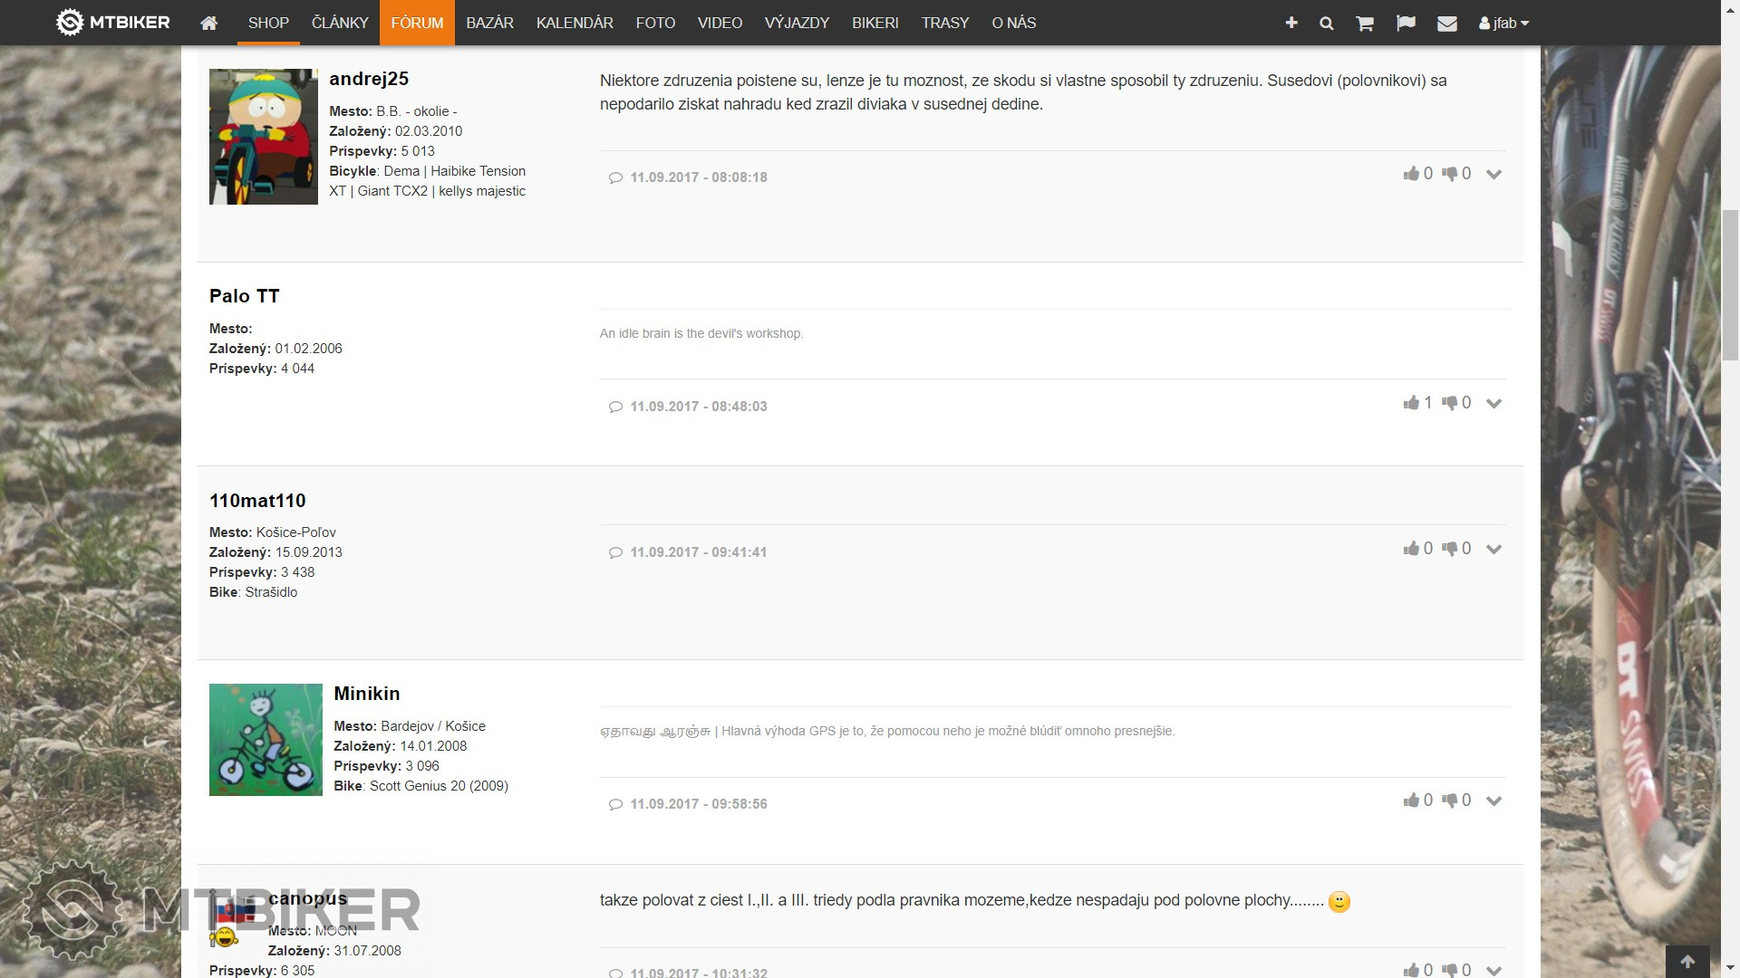Open the search magnifier icon

click(x=1327, y=24)
